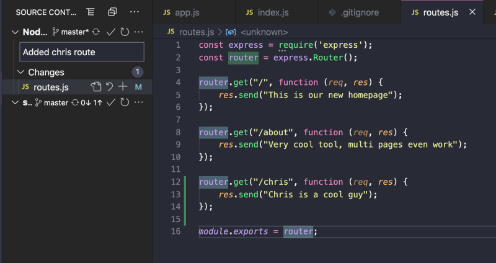
Task: Click JS file icon beside routes.js in Changes
Action: [25, 87]
